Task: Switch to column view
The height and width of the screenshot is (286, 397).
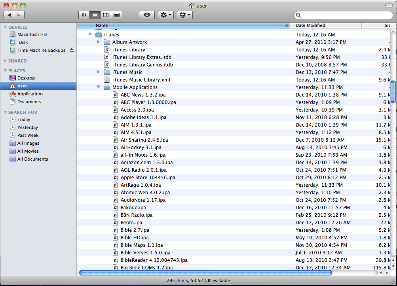Action: [x=106, y=15]
